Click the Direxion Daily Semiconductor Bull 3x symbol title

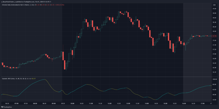18,5
